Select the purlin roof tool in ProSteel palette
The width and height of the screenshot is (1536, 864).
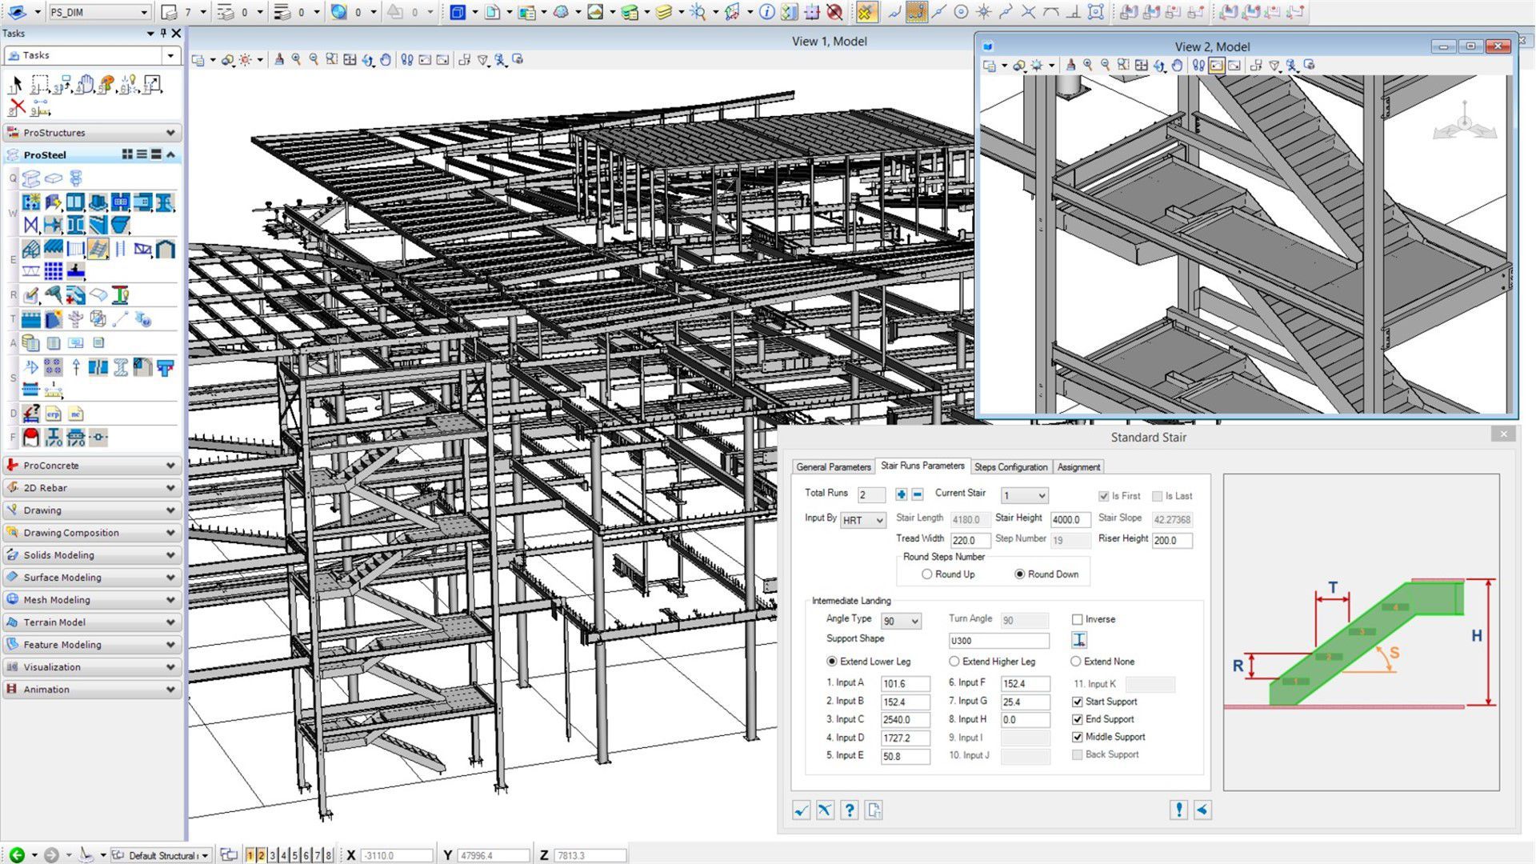pyautogui.click(x=53, y=248)
